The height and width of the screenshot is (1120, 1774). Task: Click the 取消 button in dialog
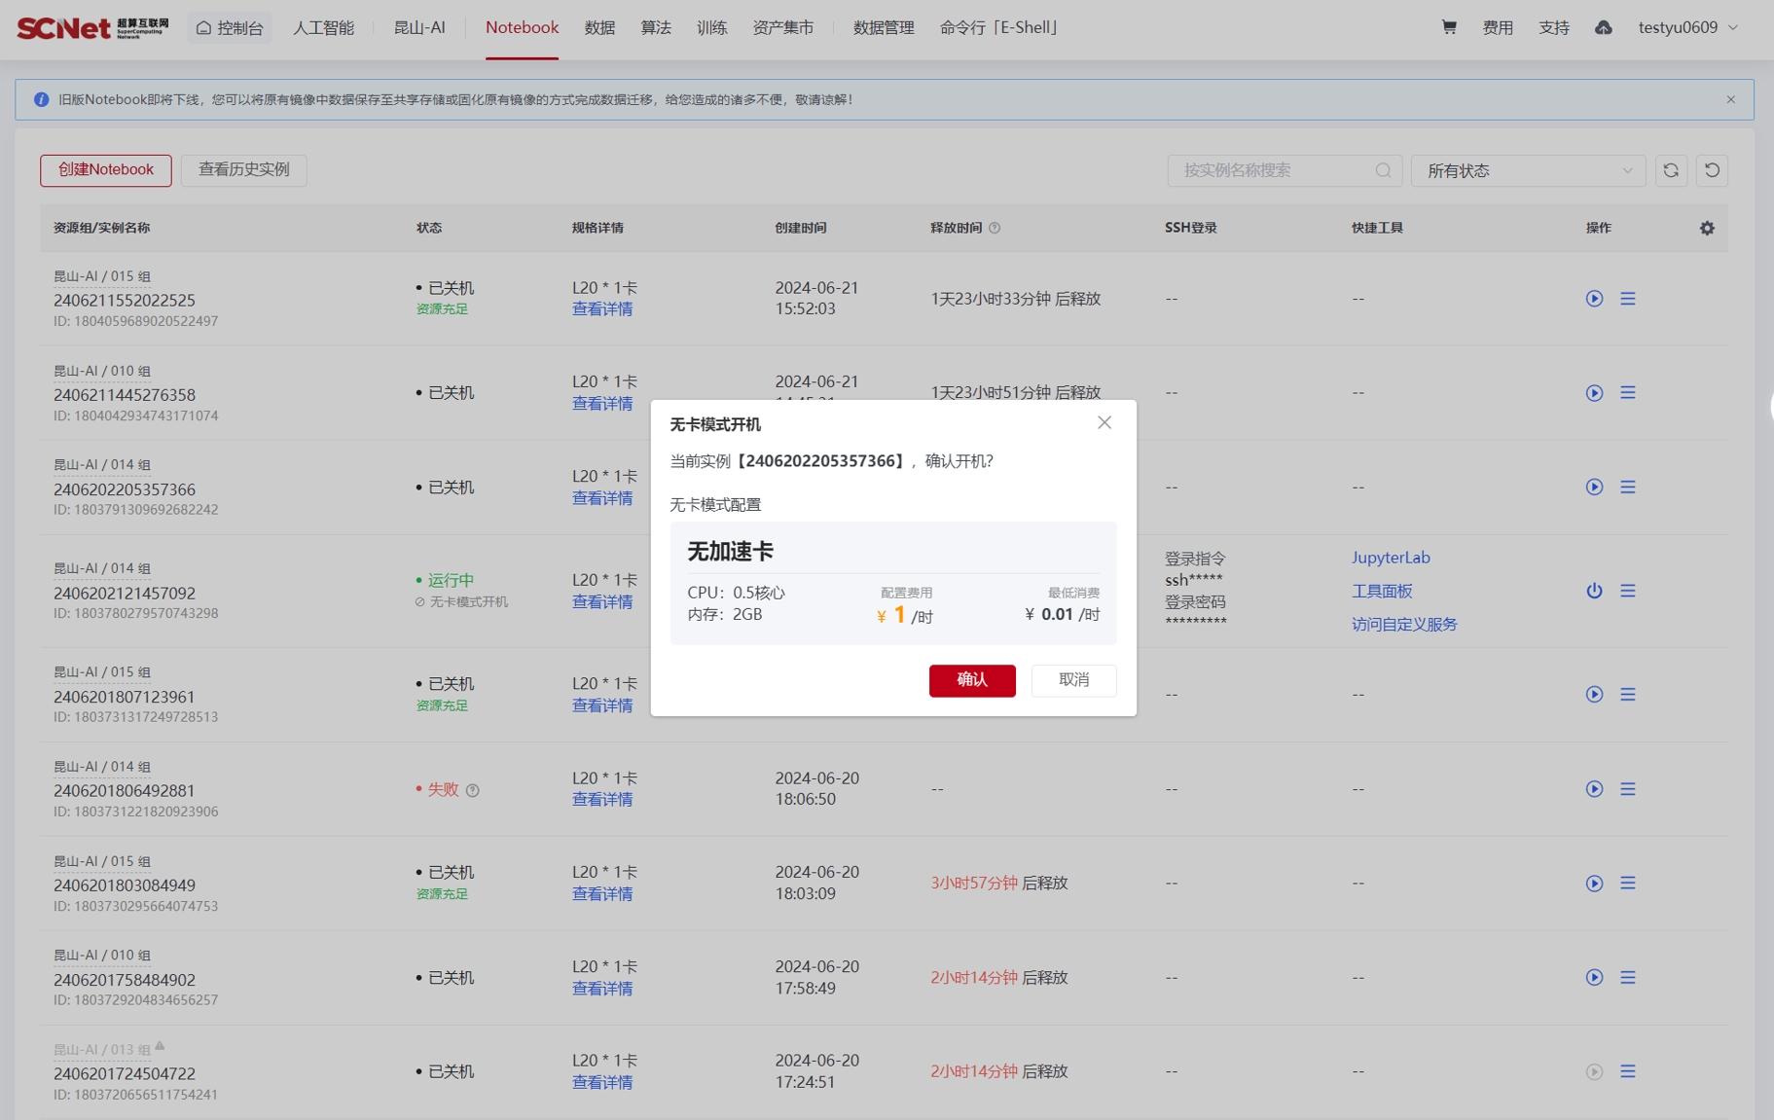[1073, 680]
